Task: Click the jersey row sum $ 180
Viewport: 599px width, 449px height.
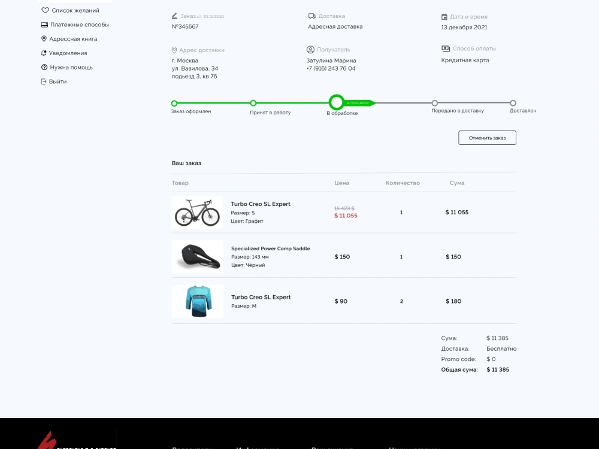Action: click(x=453, y=301)
